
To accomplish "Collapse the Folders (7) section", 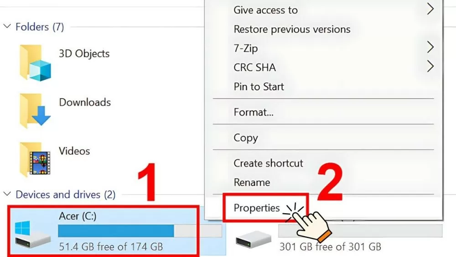I will coord(7,27).
